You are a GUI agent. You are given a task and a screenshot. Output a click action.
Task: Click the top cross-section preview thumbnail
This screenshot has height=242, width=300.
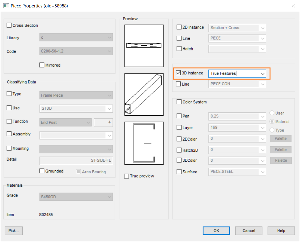(x=144, y=46)
